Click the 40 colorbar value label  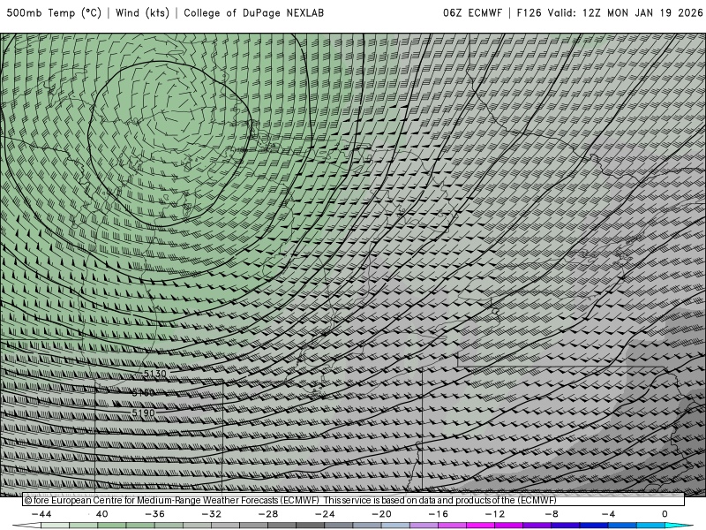101,514
